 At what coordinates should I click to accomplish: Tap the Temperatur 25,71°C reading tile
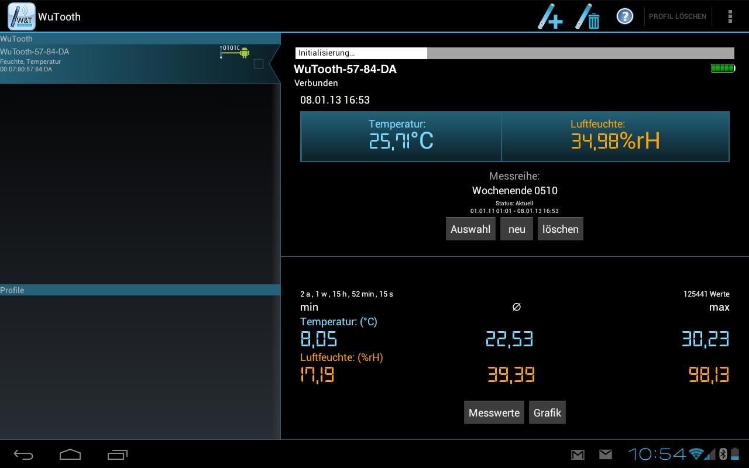coord(401,136)
